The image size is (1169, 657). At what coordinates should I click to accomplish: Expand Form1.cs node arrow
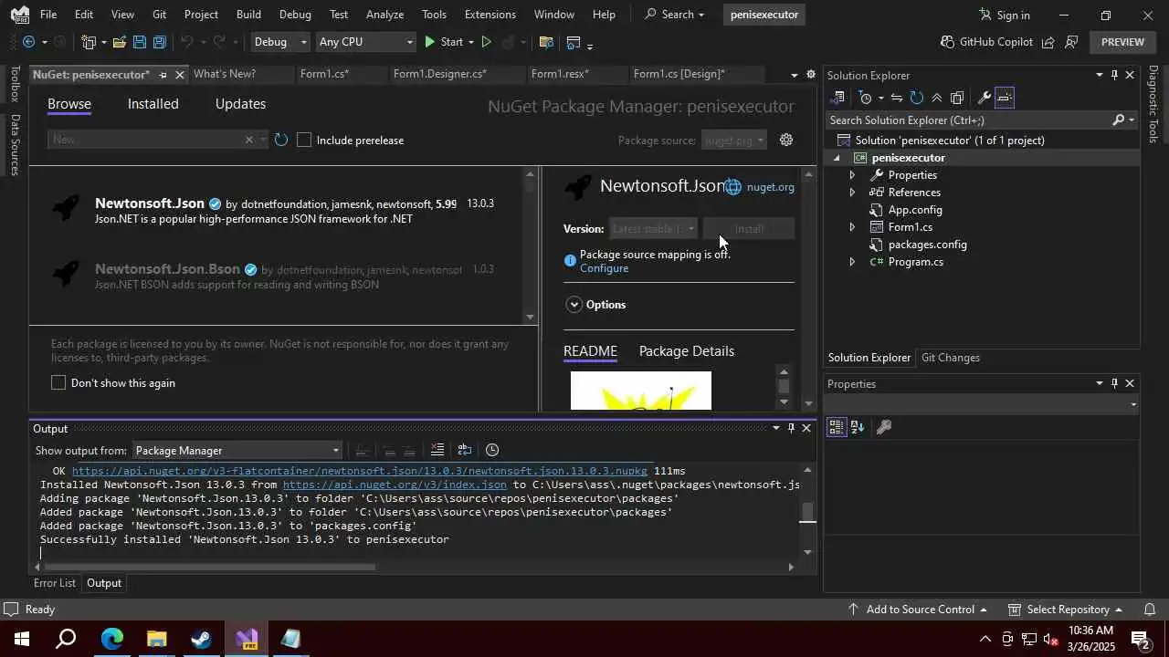coord(852,227)
